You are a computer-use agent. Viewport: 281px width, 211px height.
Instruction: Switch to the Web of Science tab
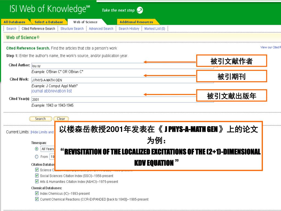point(85,22)
